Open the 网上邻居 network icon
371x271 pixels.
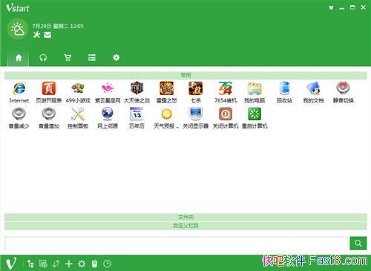click(108, 114)
